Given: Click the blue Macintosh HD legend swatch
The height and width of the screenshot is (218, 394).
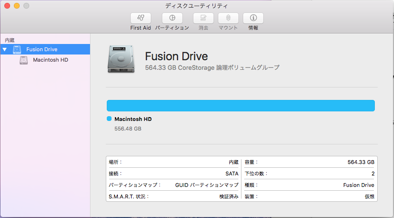Looking at the screenshot, I should coord(109,119).
